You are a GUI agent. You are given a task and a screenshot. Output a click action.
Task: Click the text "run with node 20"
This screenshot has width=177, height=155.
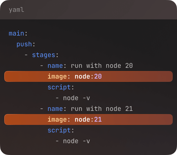102,66
